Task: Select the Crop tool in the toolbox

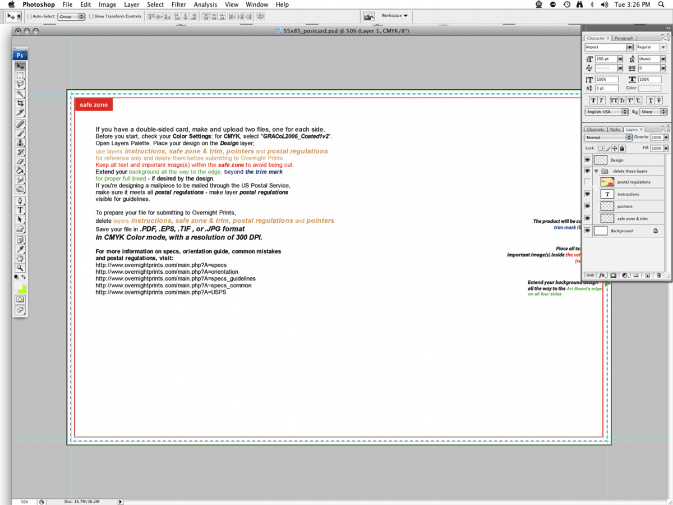Action: point(20,103)
